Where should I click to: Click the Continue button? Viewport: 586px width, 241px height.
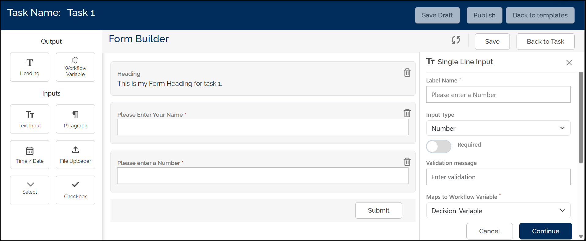tap(545, 231)
